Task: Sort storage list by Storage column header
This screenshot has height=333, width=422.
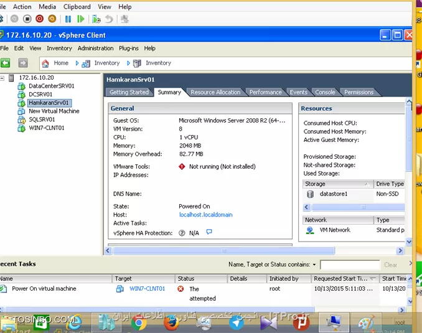Action: click(338, 184)
